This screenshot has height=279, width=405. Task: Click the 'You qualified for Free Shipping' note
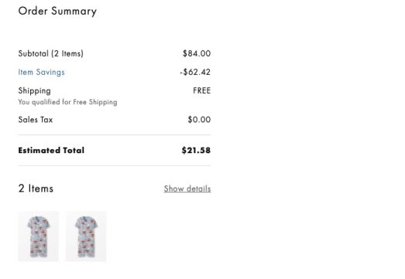67,102
